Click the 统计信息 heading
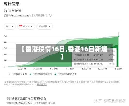Viewport: 129px width, 106px height. [12, 4]
